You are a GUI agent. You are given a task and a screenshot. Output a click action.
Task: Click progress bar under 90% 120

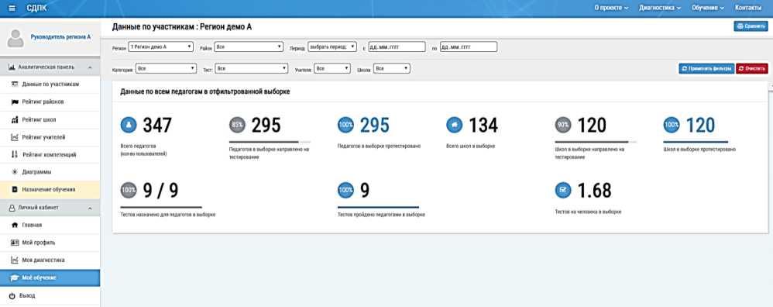[x=596, y=142]
